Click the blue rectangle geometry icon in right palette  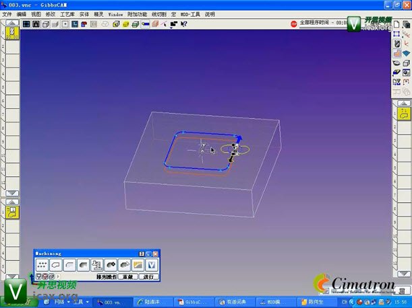(396, 34)
